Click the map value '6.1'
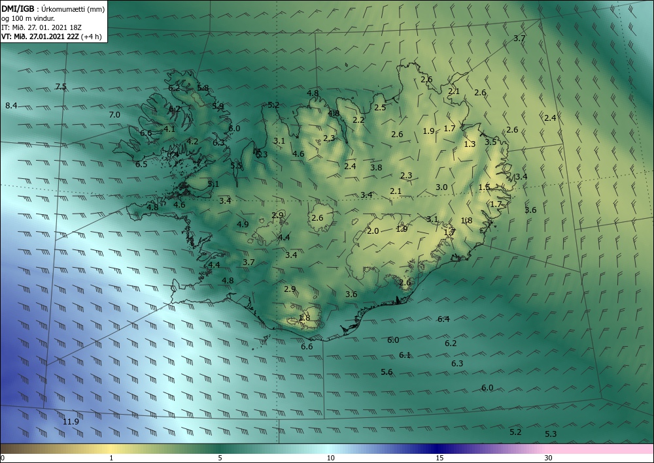The image size is (654, 463). point(405,355)
